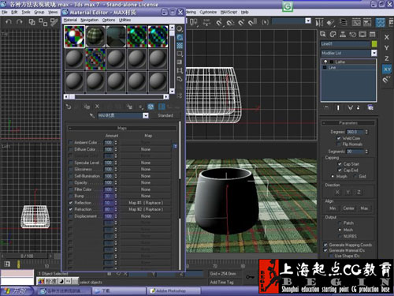Image resolution: width=394 pixels, height=296 pixels.
Task: Open the material name dropdown arrow
Action: pyautogui.click(x=146, y=115)
